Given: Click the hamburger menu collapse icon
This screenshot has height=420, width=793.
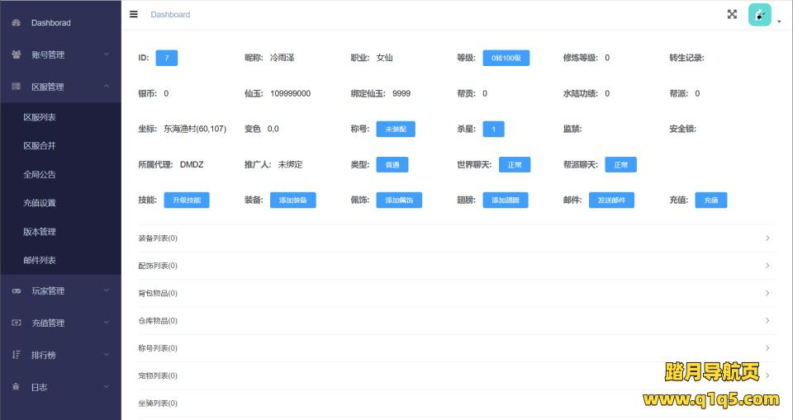Looking at the screenshot, I should 134,14.
